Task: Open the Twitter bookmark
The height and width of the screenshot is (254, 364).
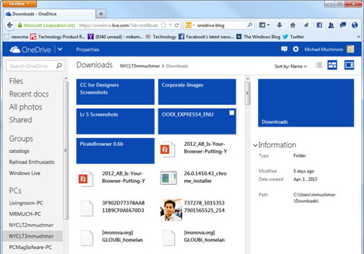Action: click(294, 36)
